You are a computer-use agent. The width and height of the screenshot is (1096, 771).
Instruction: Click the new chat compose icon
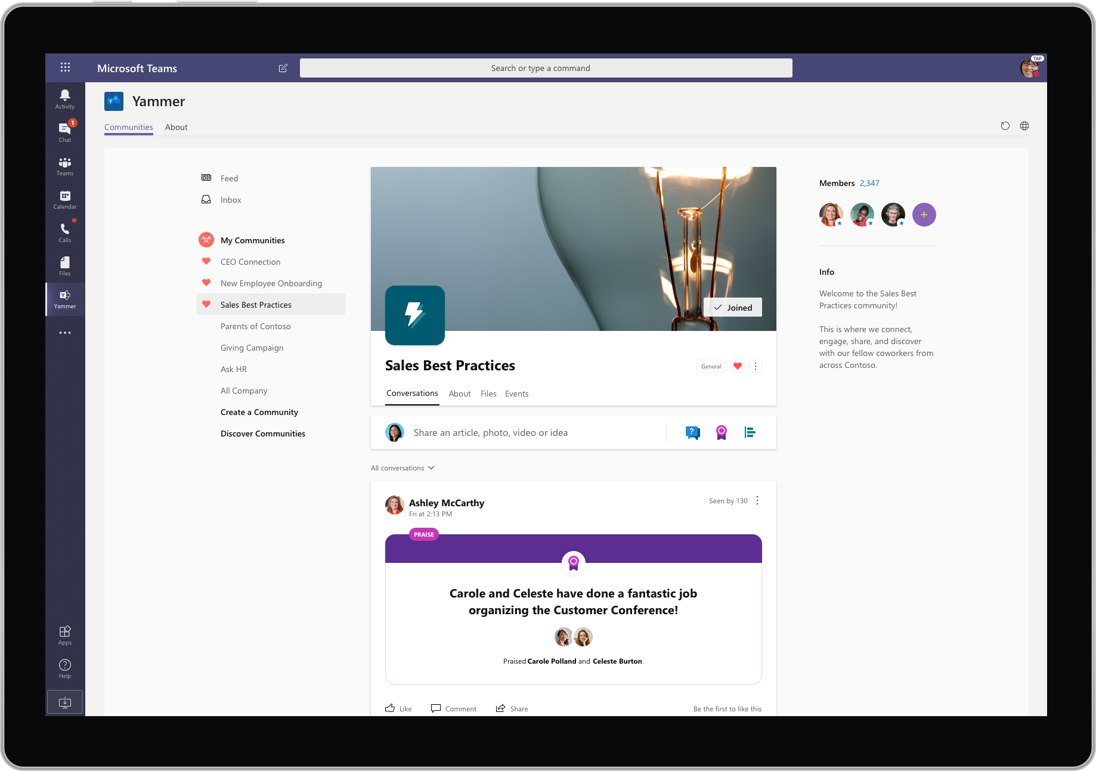click(283, 68)
